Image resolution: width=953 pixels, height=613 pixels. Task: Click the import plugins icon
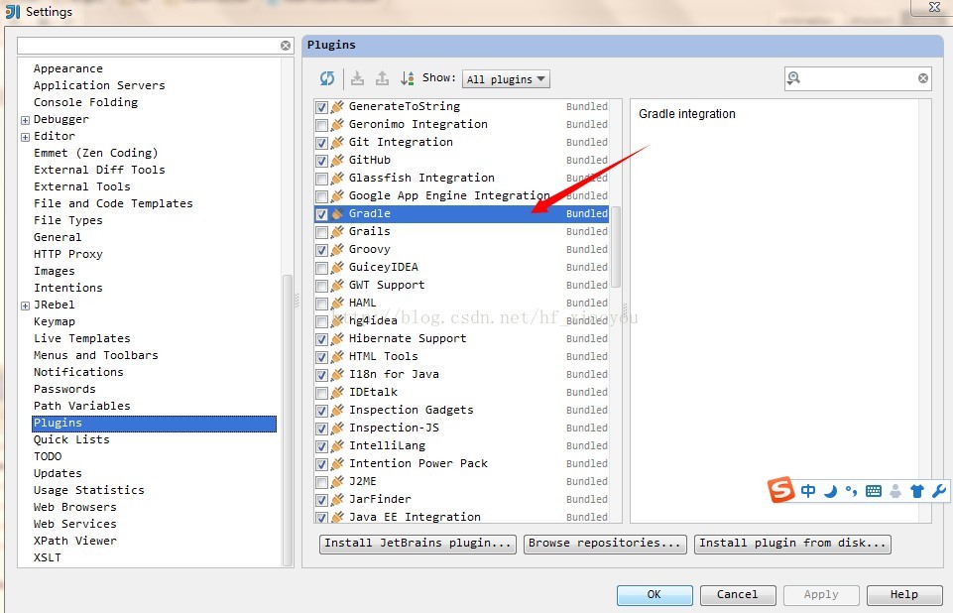[358, 78]
